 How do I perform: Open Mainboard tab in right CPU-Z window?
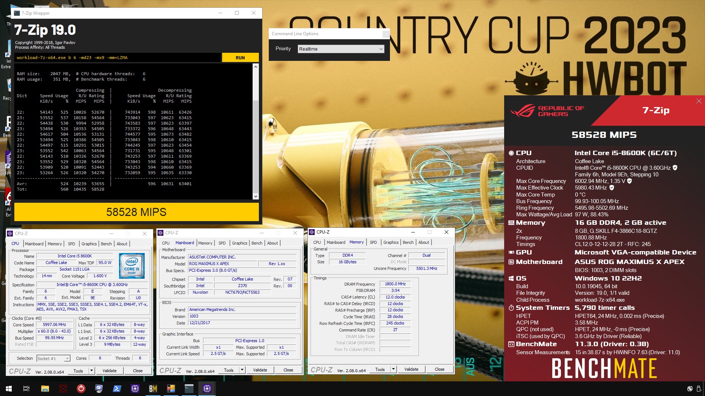[336, 242]
